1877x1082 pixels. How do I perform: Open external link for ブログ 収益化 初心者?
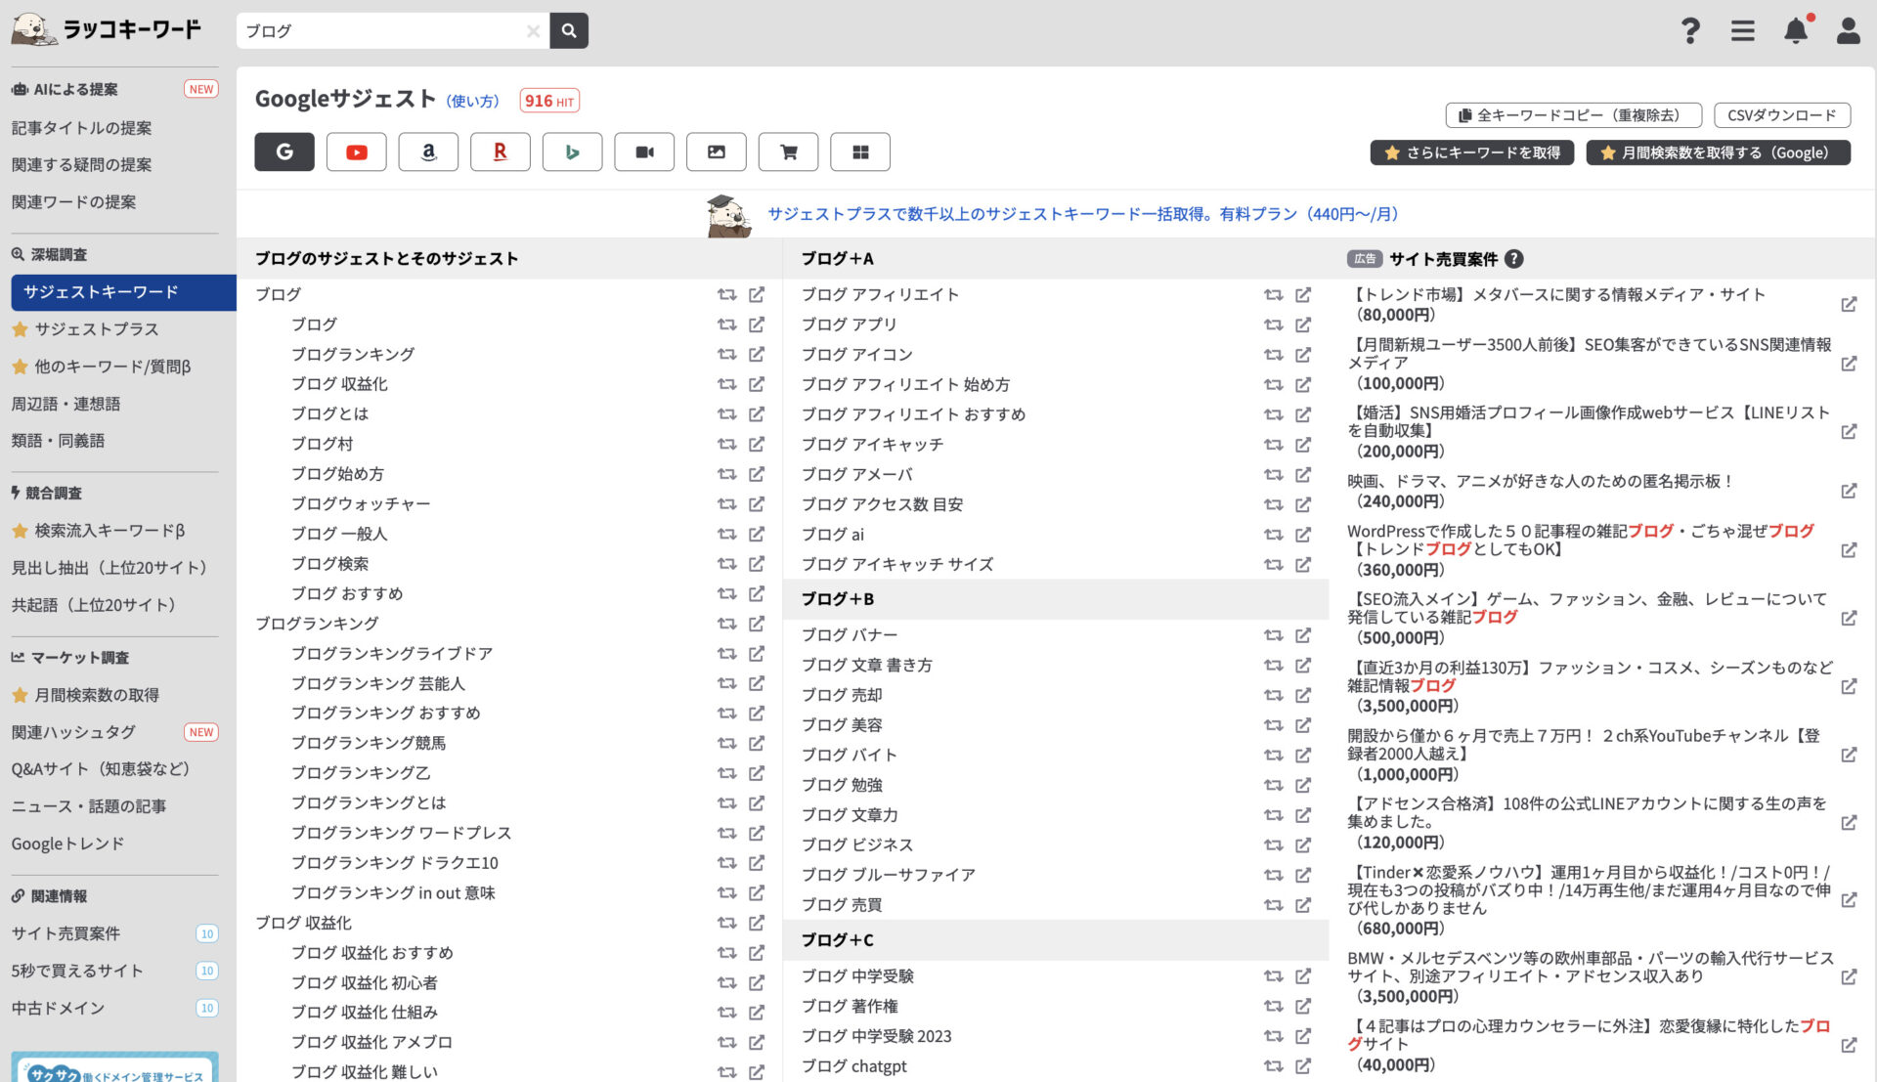757,983
